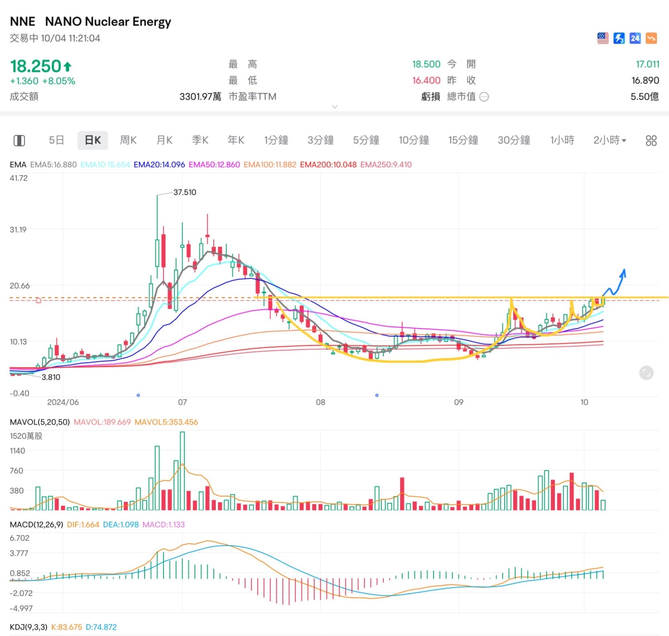Click the EMA200:10.048 value
669x636 pixels.
[328, 165]
